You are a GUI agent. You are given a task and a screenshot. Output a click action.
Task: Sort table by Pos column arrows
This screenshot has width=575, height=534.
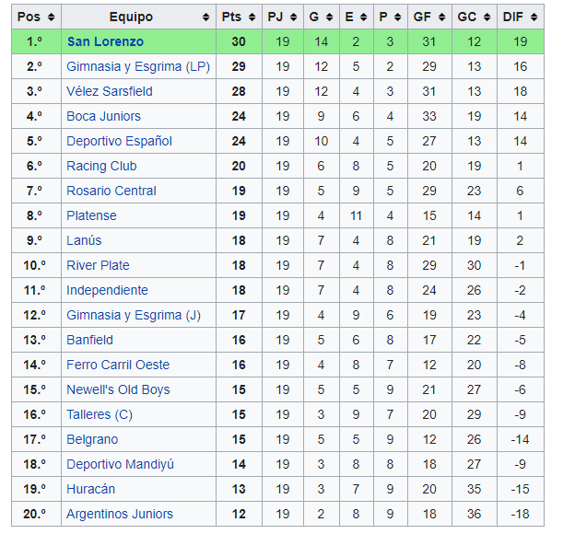click(51, 17)
